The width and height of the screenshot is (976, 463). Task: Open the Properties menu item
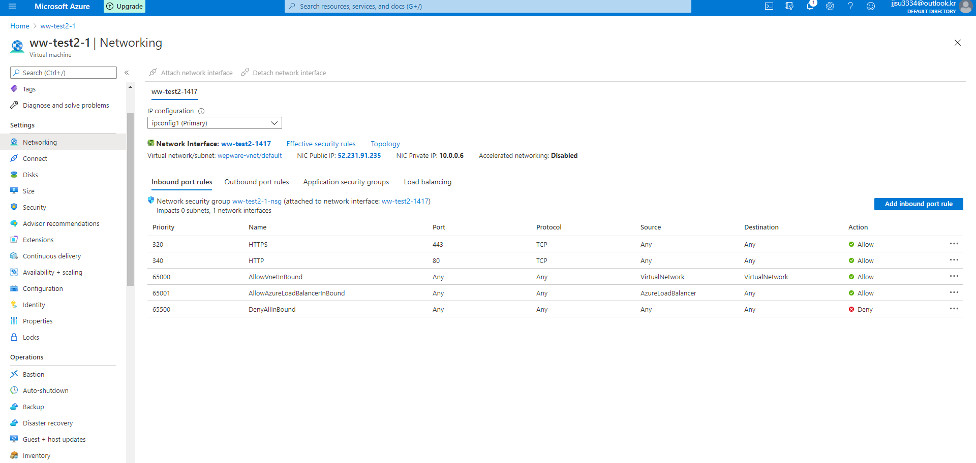[38, 321]
